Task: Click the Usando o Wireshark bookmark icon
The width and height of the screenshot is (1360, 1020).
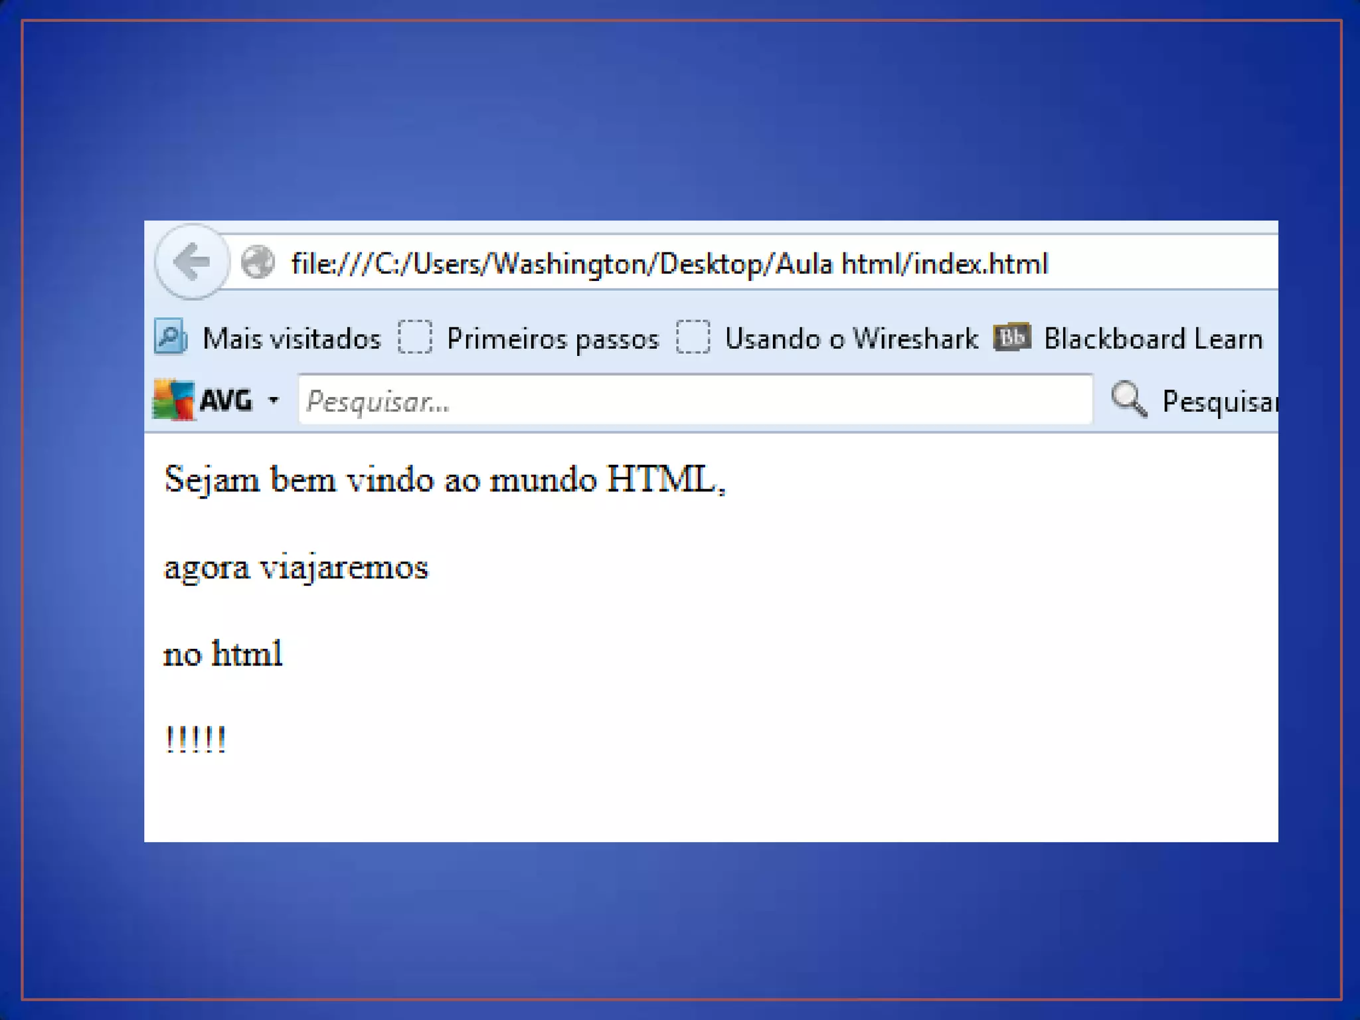Action: coord(693,337)
